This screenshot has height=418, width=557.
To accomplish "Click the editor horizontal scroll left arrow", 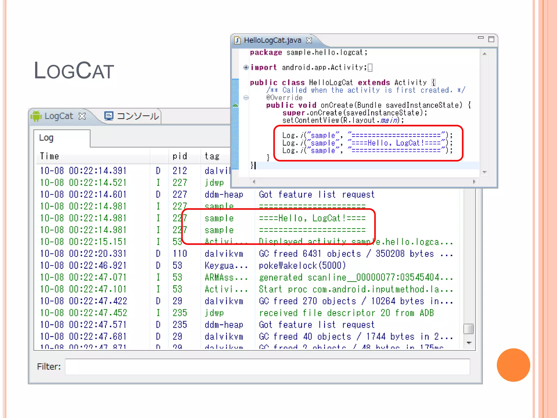I will coord(254,182).
